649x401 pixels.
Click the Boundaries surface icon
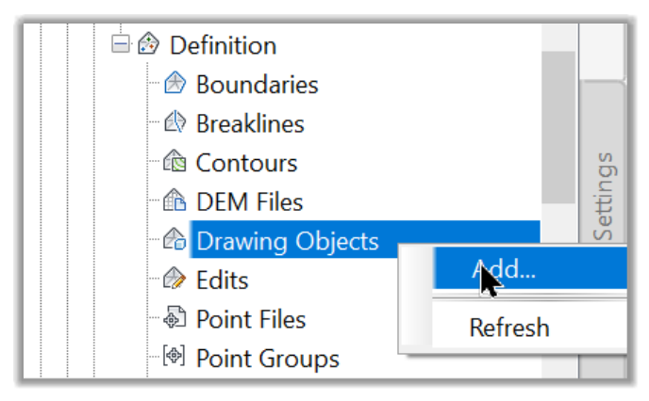click(x=175, y=83)
